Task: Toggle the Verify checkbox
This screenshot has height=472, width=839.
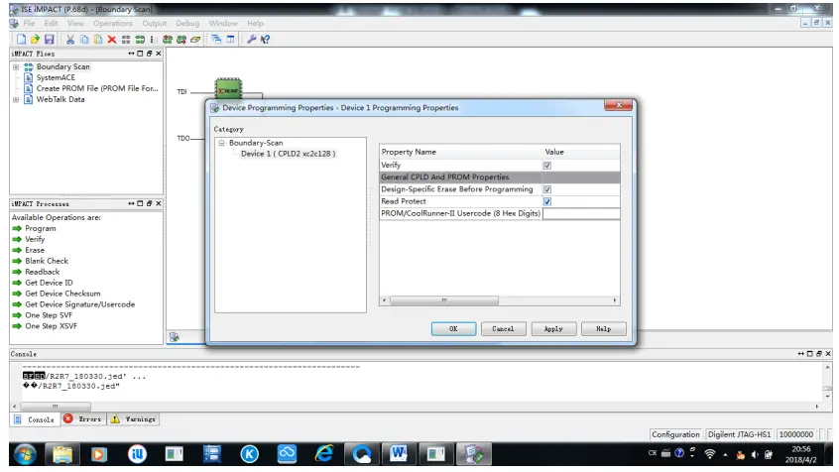Action: 546,166
